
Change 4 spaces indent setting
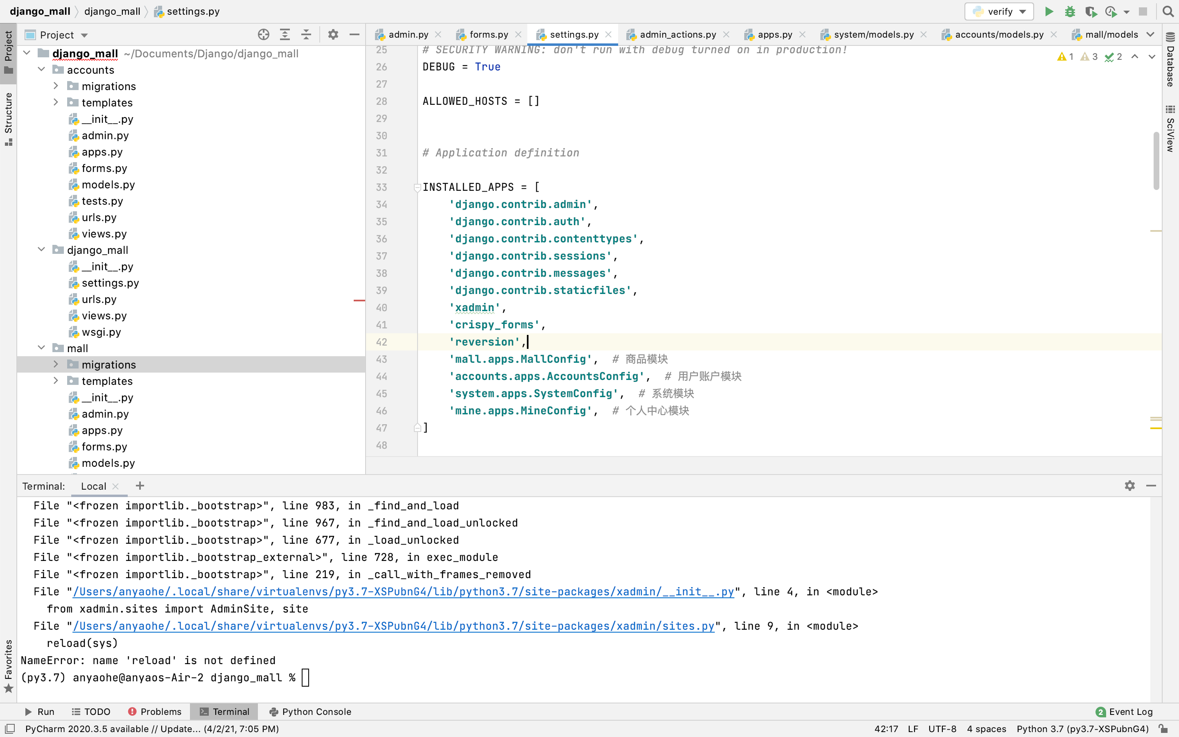987,729
